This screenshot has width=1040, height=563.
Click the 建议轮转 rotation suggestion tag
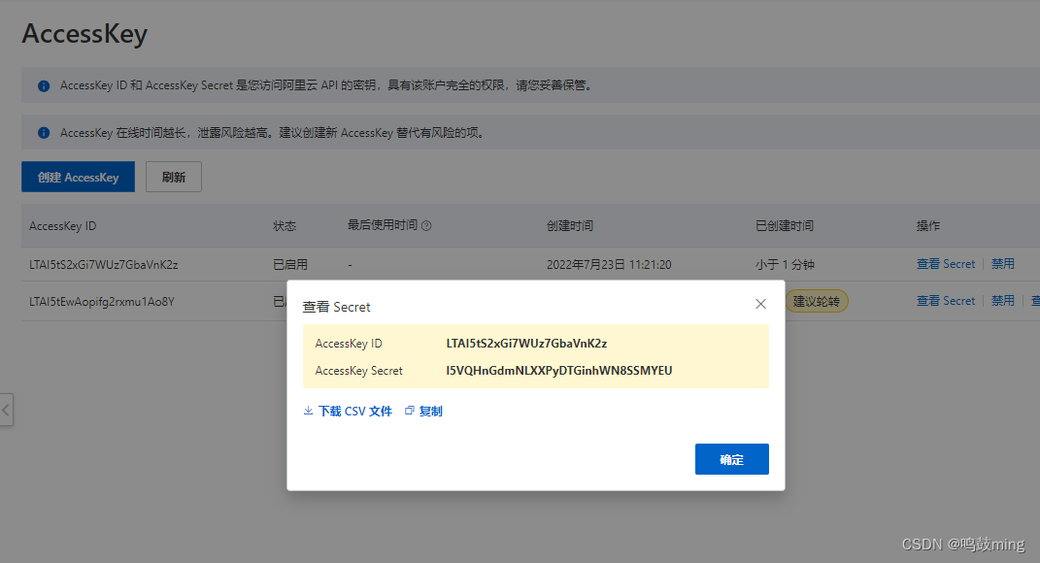pos(817,301)
